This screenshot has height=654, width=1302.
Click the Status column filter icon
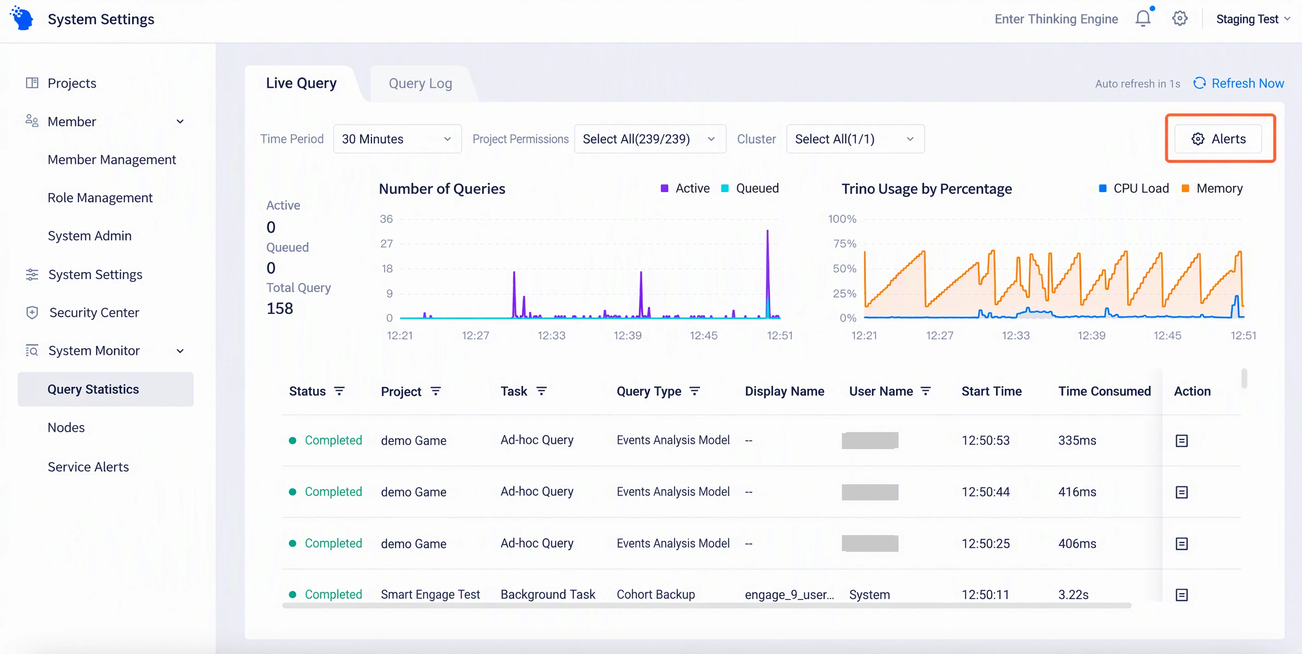click(x=339, y=391)
